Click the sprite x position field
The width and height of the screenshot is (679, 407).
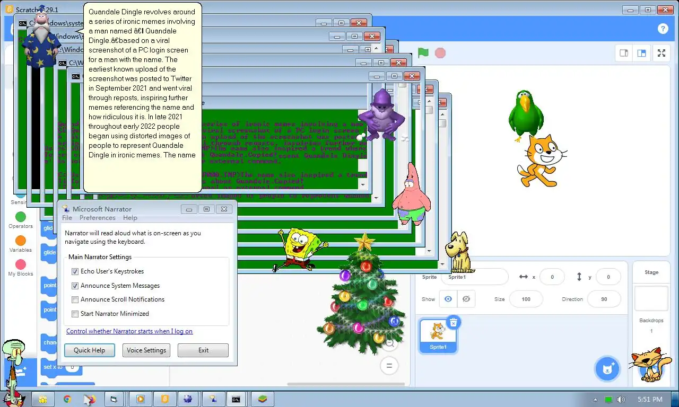[552, 277]
